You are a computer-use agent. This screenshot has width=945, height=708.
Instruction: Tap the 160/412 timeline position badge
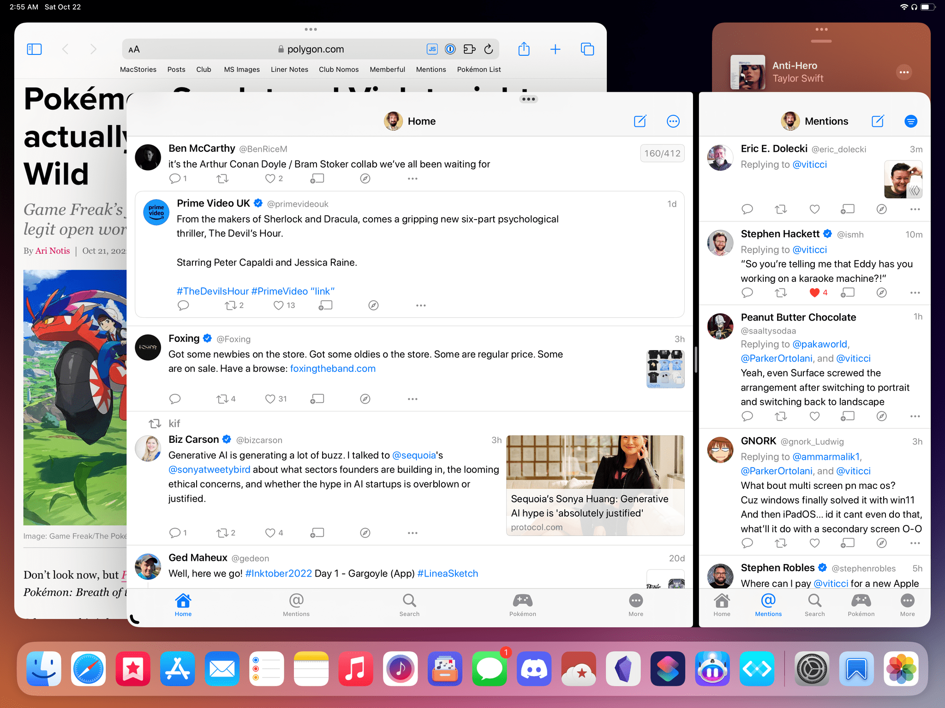pos(662,154)
